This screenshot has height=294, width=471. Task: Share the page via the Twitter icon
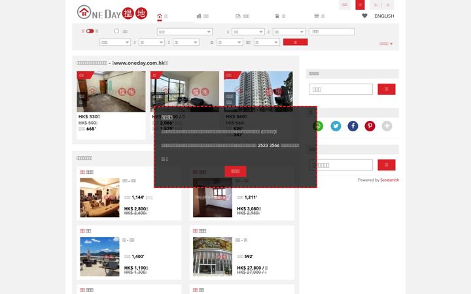click(x=336, y=126)
